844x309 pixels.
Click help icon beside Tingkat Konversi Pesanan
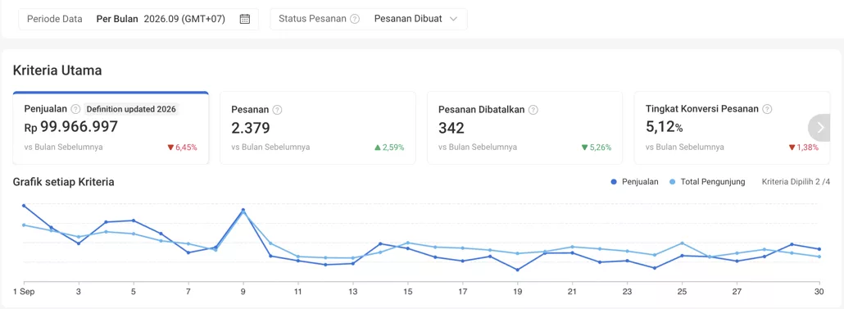(x=767, y=109)
